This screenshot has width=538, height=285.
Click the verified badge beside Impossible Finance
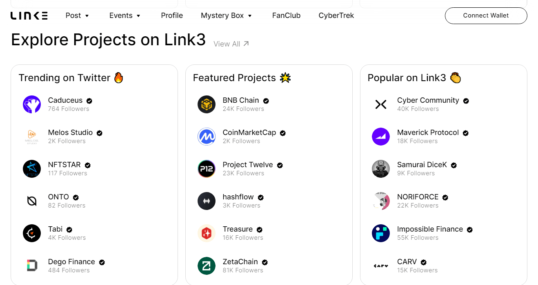click(x=469, y=230)
